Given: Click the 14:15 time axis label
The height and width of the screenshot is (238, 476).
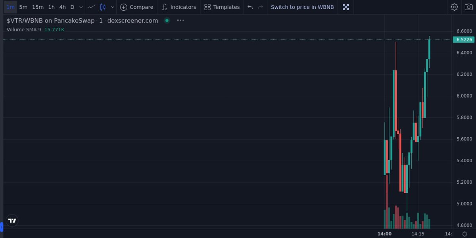Looking at the screenshot, I should pos(418,234).
